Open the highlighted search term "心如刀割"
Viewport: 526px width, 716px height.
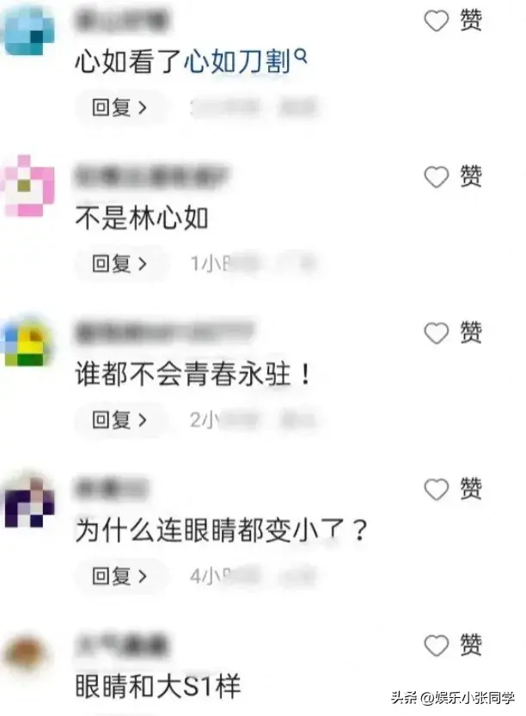click(237, 61)
